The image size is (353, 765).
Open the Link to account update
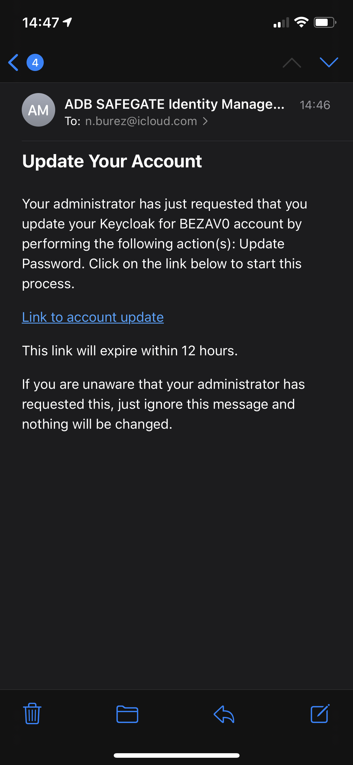point(93,317)
